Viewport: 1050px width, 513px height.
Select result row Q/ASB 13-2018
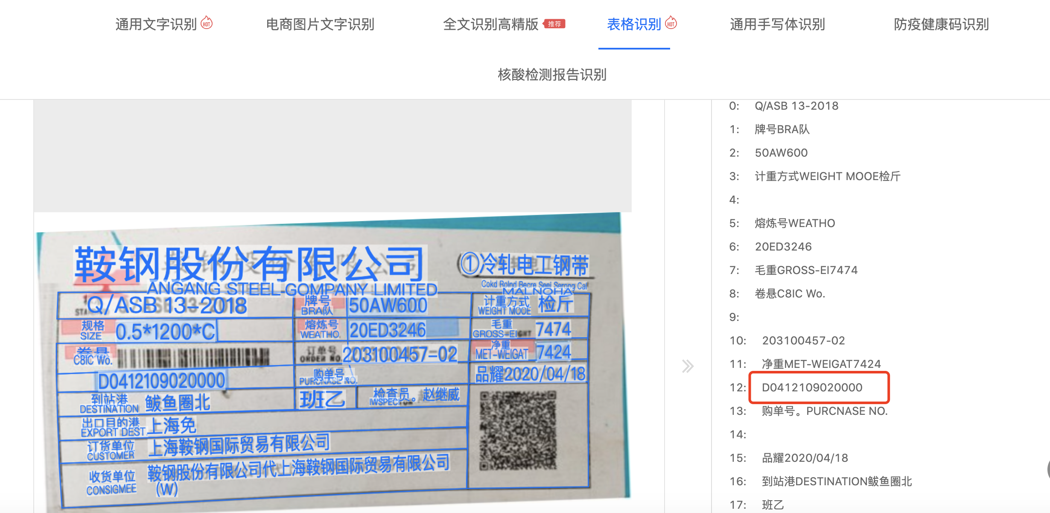pyautogui.click(x=796, y=106)
